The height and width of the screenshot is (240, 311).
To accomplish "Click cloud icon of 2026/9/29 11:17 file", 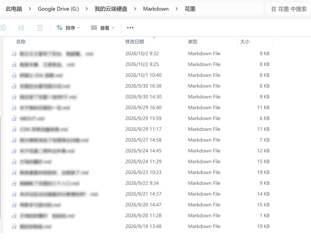I will coord(14,130).
